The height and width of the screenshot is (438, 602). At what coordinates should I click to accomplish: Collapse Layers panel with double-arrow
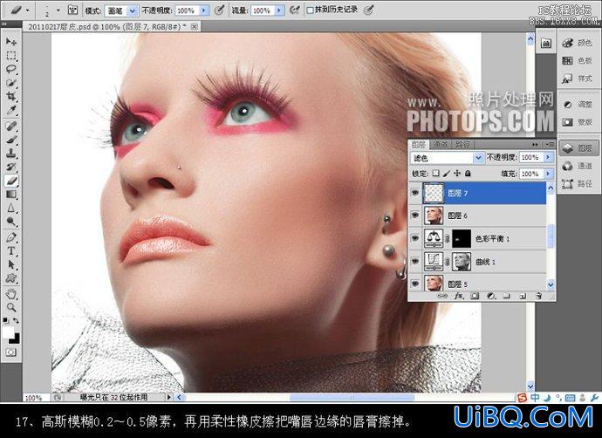(535, 144)
